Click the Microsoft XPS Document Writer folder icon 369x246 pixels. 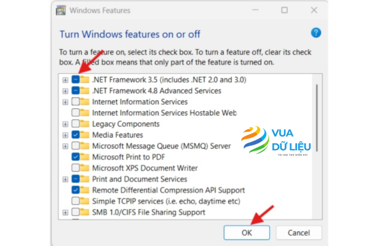[85, 168]
